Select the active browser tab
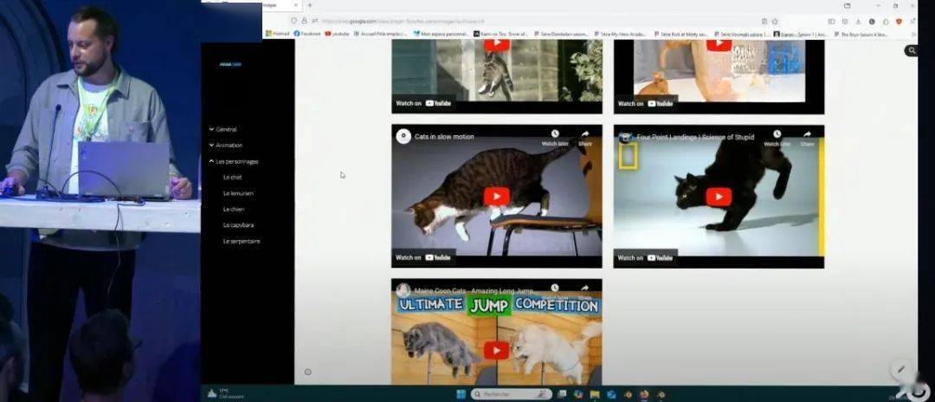 coord(280,5)
